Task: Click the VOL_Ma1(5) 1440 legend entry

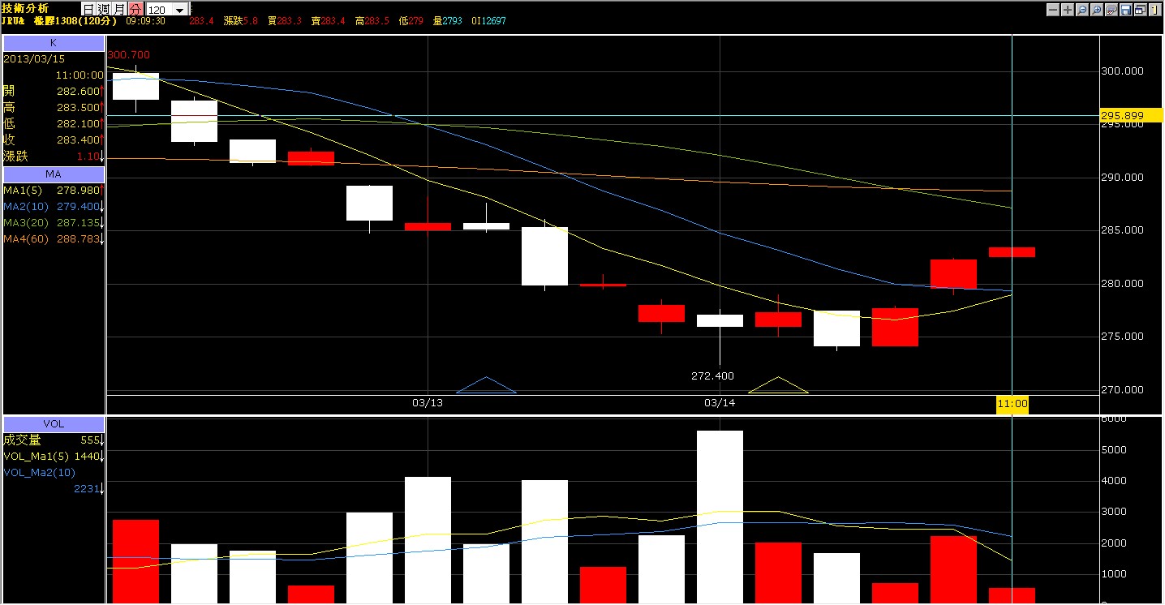Action: pos(52,457)
